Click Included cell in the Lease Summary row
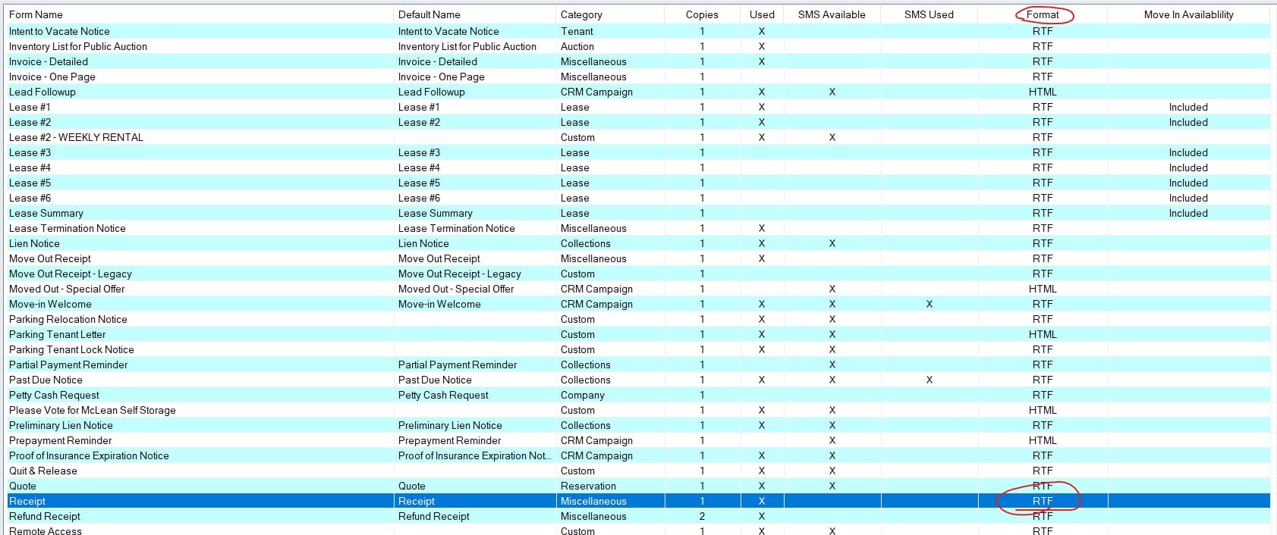 pos(1188,213)
